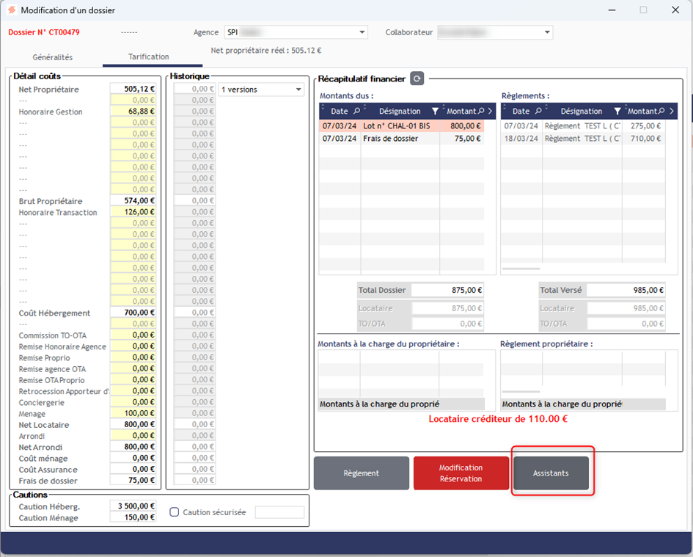Screen dimensions: 693x557
Task: Edit the Remise Honoraire Agence amount field
Action: [133, 346]
